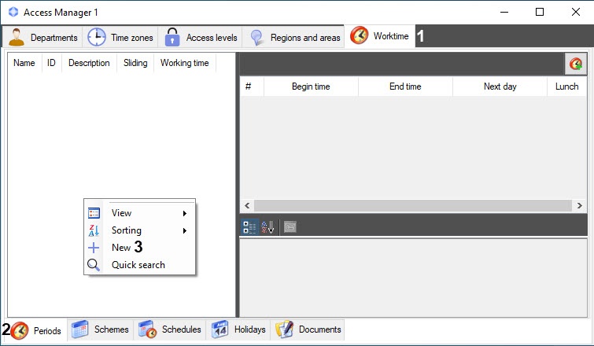The width and height of the screenshot is (594, 346).
Task: Click the add time interval clock icon
Action: click(x=576, y=64)
